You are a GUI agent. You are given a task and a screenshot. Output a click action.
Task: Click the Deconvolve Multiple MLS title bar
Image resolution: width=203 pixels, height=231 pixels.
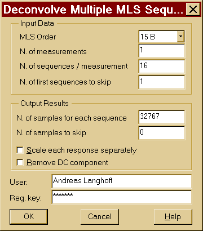pos(94,10)
